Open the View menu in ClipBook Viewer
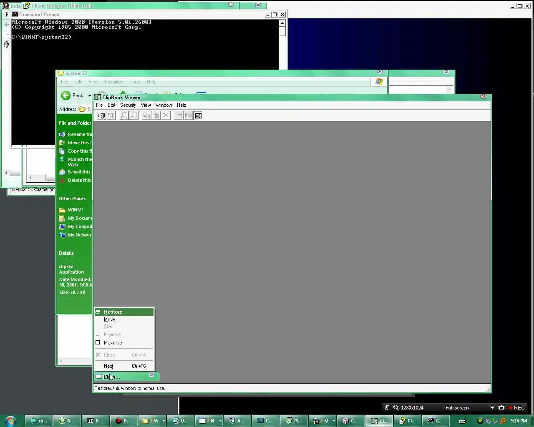The width and height of the screenshot is (534, 427). pyautogui.click(x=146, y=105)
